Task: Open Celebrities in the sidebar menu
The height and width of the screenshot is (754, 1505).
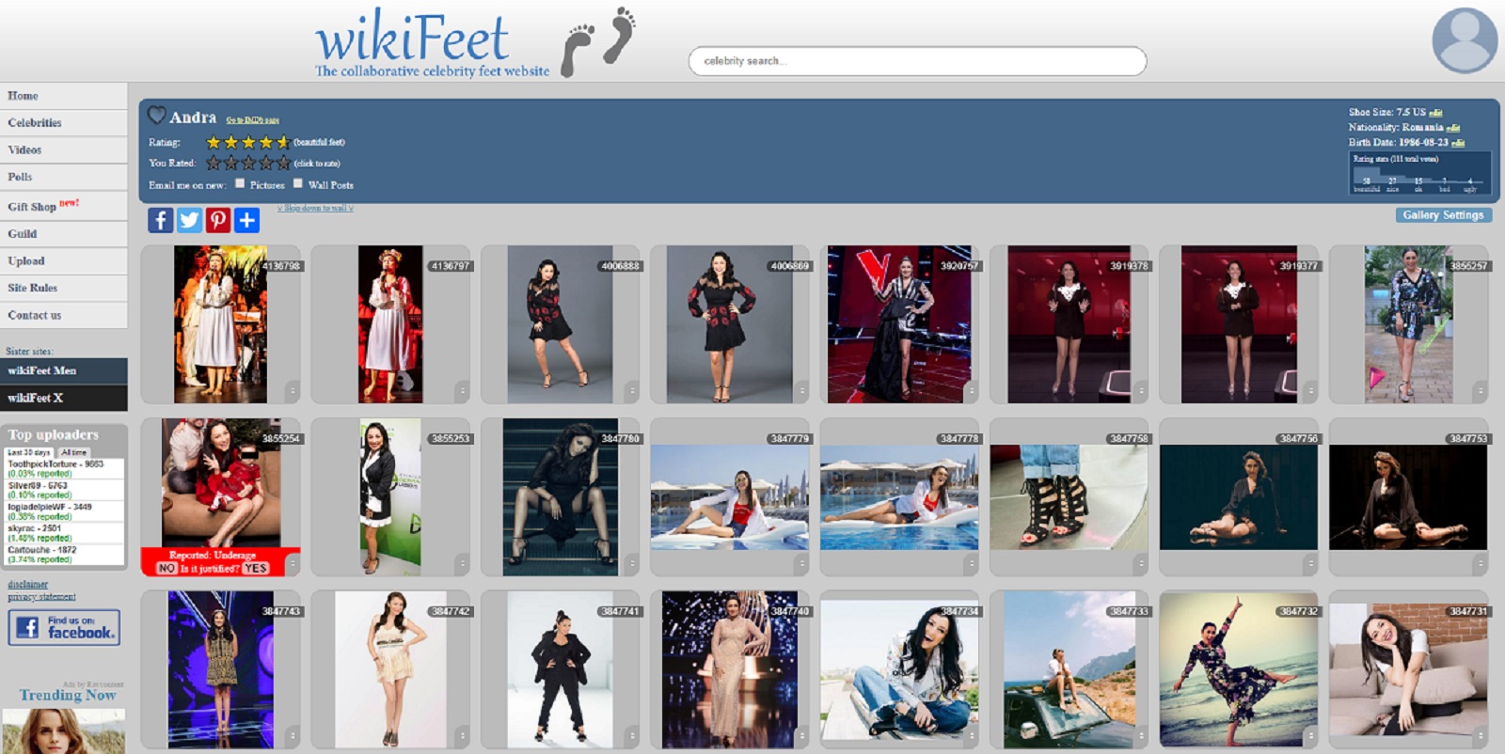Action: tap(35, 123)
